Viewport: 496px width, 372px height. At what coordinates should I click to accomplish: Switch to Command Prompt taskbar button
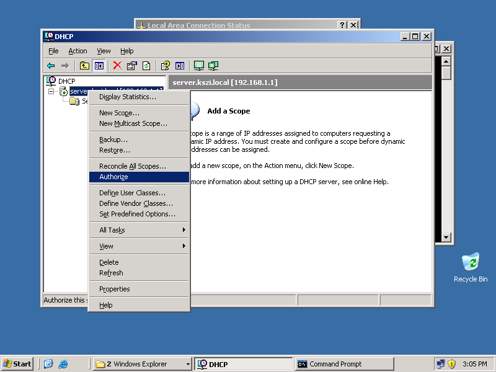345,364
